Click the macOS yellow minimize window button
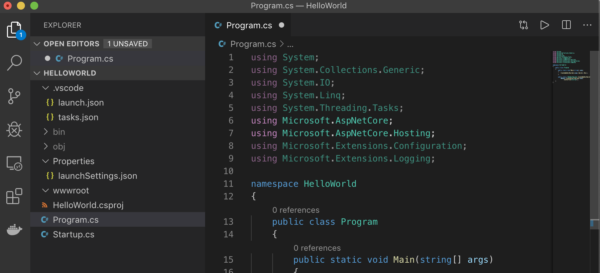 coord(21,6)
